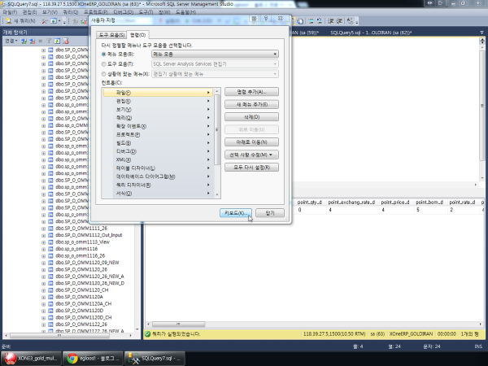The width and height of the screenshot is (488, 366).
Task: Open the SQL Server Analysis Services toolbar dropdown
Action: (275, 64)
